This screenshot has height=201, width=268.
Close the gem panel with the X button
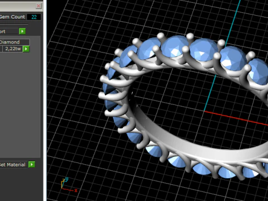click(39, 6)
